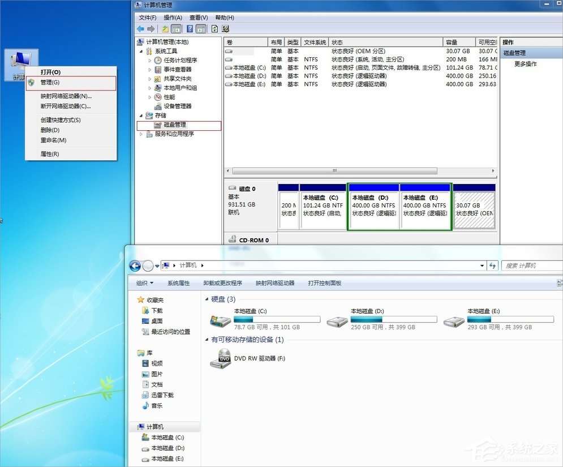Click the help question mark toolbar icon
The width and height of the screenshot is (563, 467).
190,28
